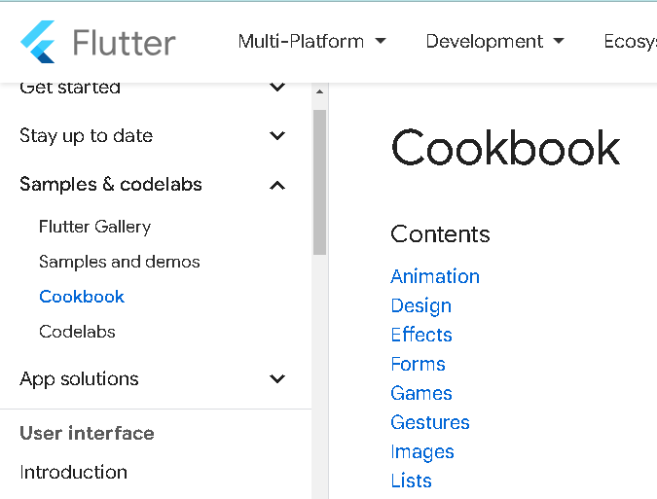Open the Ecosystem menu in top navigation
Screen dimensions: 657x499
(x=630, y=42)
